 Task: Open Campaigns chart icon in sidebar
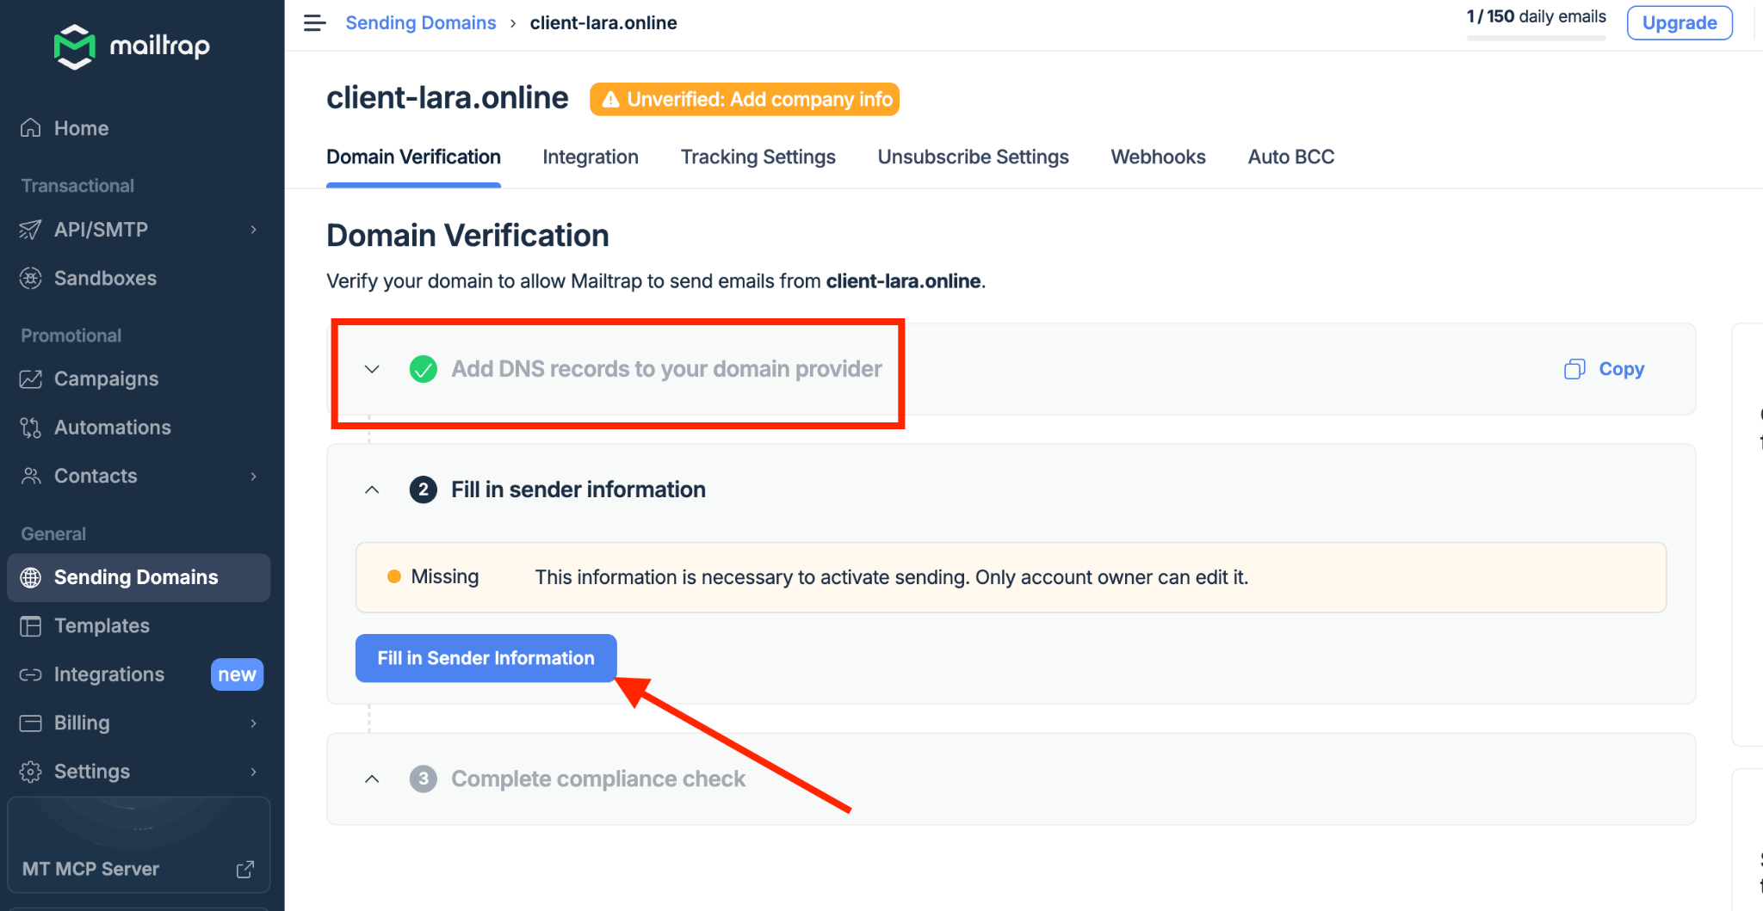pyautogui.click(x=31, y=379)
